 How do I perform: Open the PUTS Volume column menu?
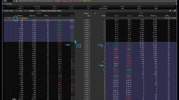point(141,16)
